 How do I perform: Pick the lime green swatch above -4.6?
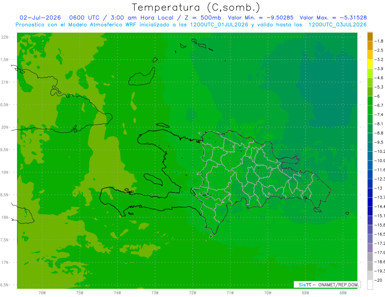(x=370, y=73)
